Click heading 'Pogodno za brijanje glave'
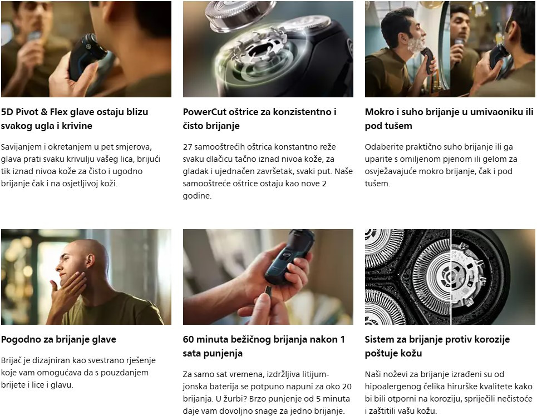Screen dimensions: 537x416 [x=58, y=340]
